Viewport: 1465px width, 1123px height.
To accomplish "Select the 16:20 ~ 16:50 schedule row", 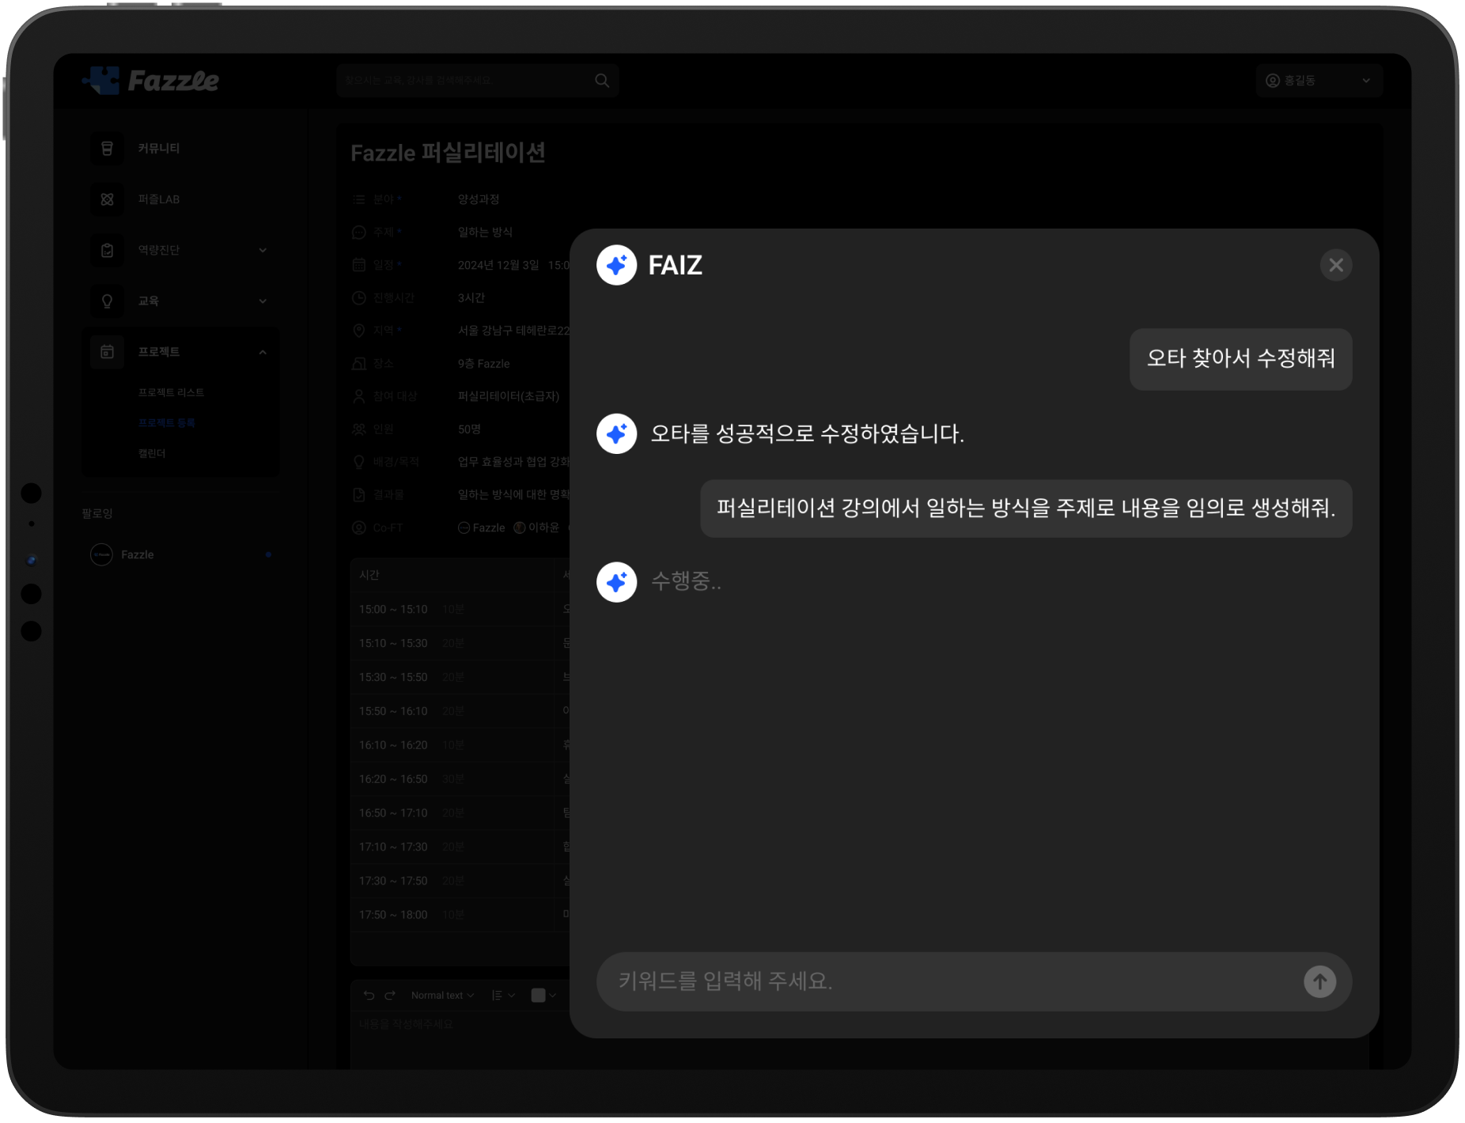I will point(460,780).
